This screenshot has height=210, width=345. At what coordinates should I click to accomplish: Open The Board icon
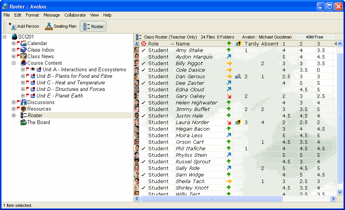pos(23,123)
